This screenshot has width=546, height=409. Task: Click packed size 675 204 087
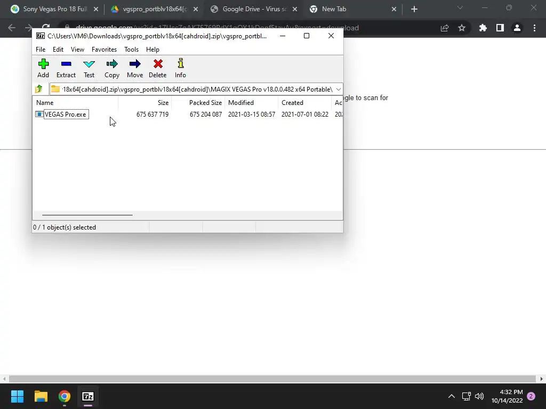click(x=206, y=114)
